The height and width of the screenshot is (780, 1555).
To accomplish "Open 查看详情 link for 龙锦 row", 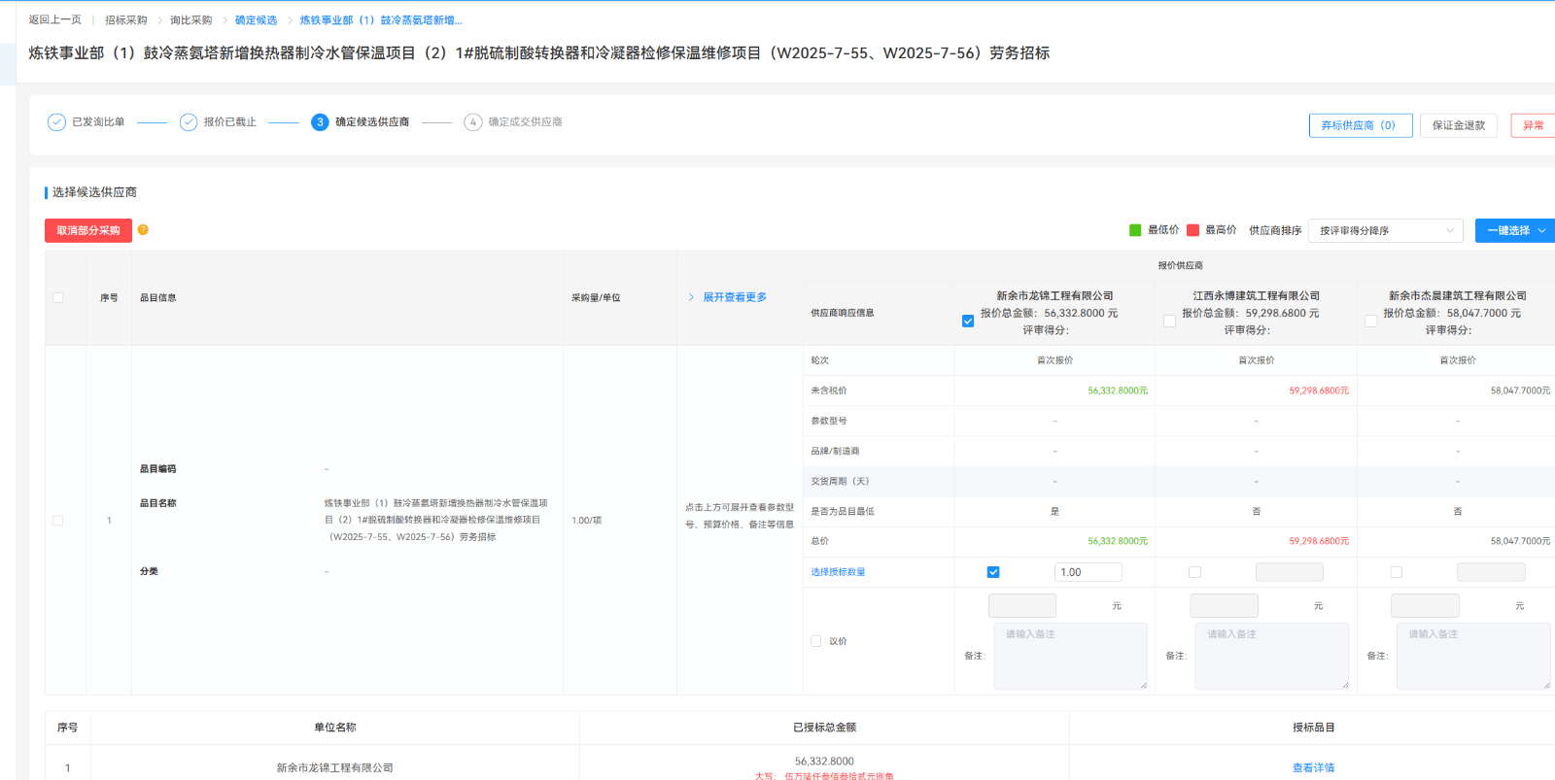I will [x=1313, y=767].
